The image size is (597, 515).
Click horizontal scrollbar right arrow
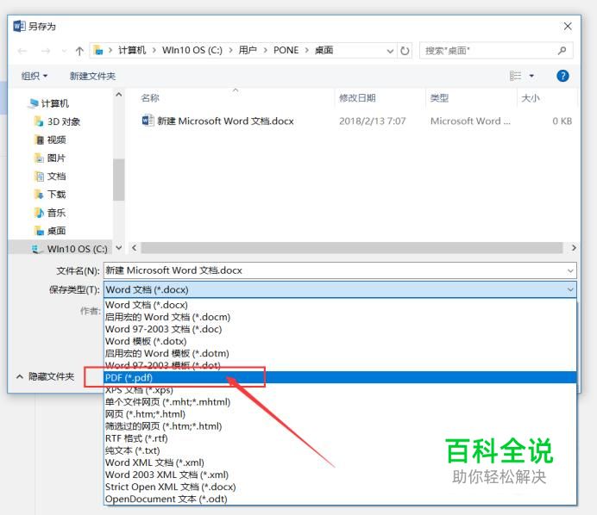(574, 248)
